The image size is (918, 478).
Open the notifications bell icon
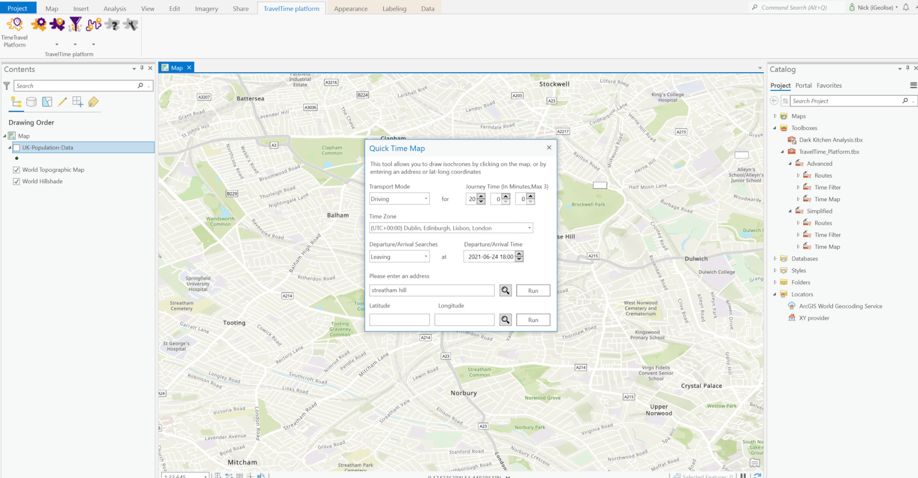906,7
